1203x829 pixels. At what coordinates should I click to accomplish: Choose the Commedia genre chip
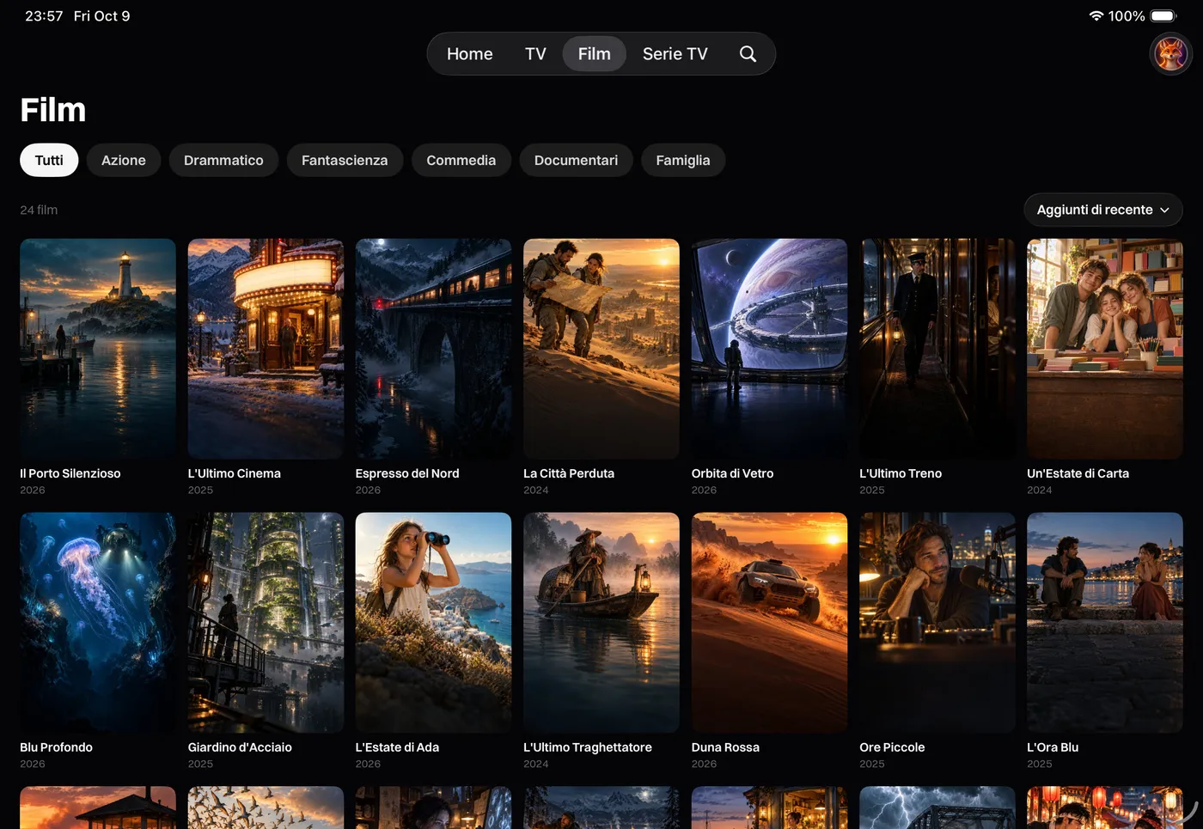461,161
